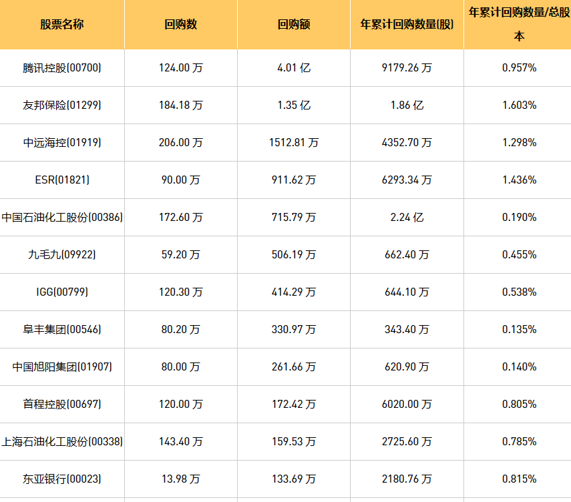This screenshot has height=502, width=571.
Task: Click the 184.18 万 buyback count cell
Action: [180, 105]
